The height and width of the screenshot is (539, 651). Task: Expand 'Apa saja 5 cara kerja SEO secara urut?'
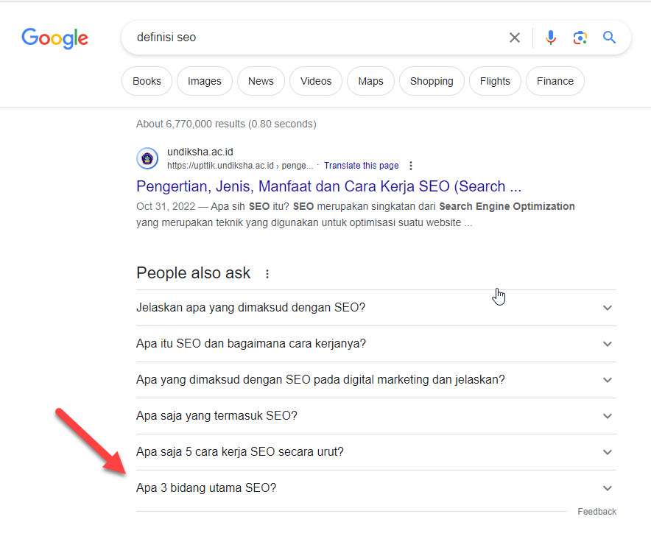376,452
